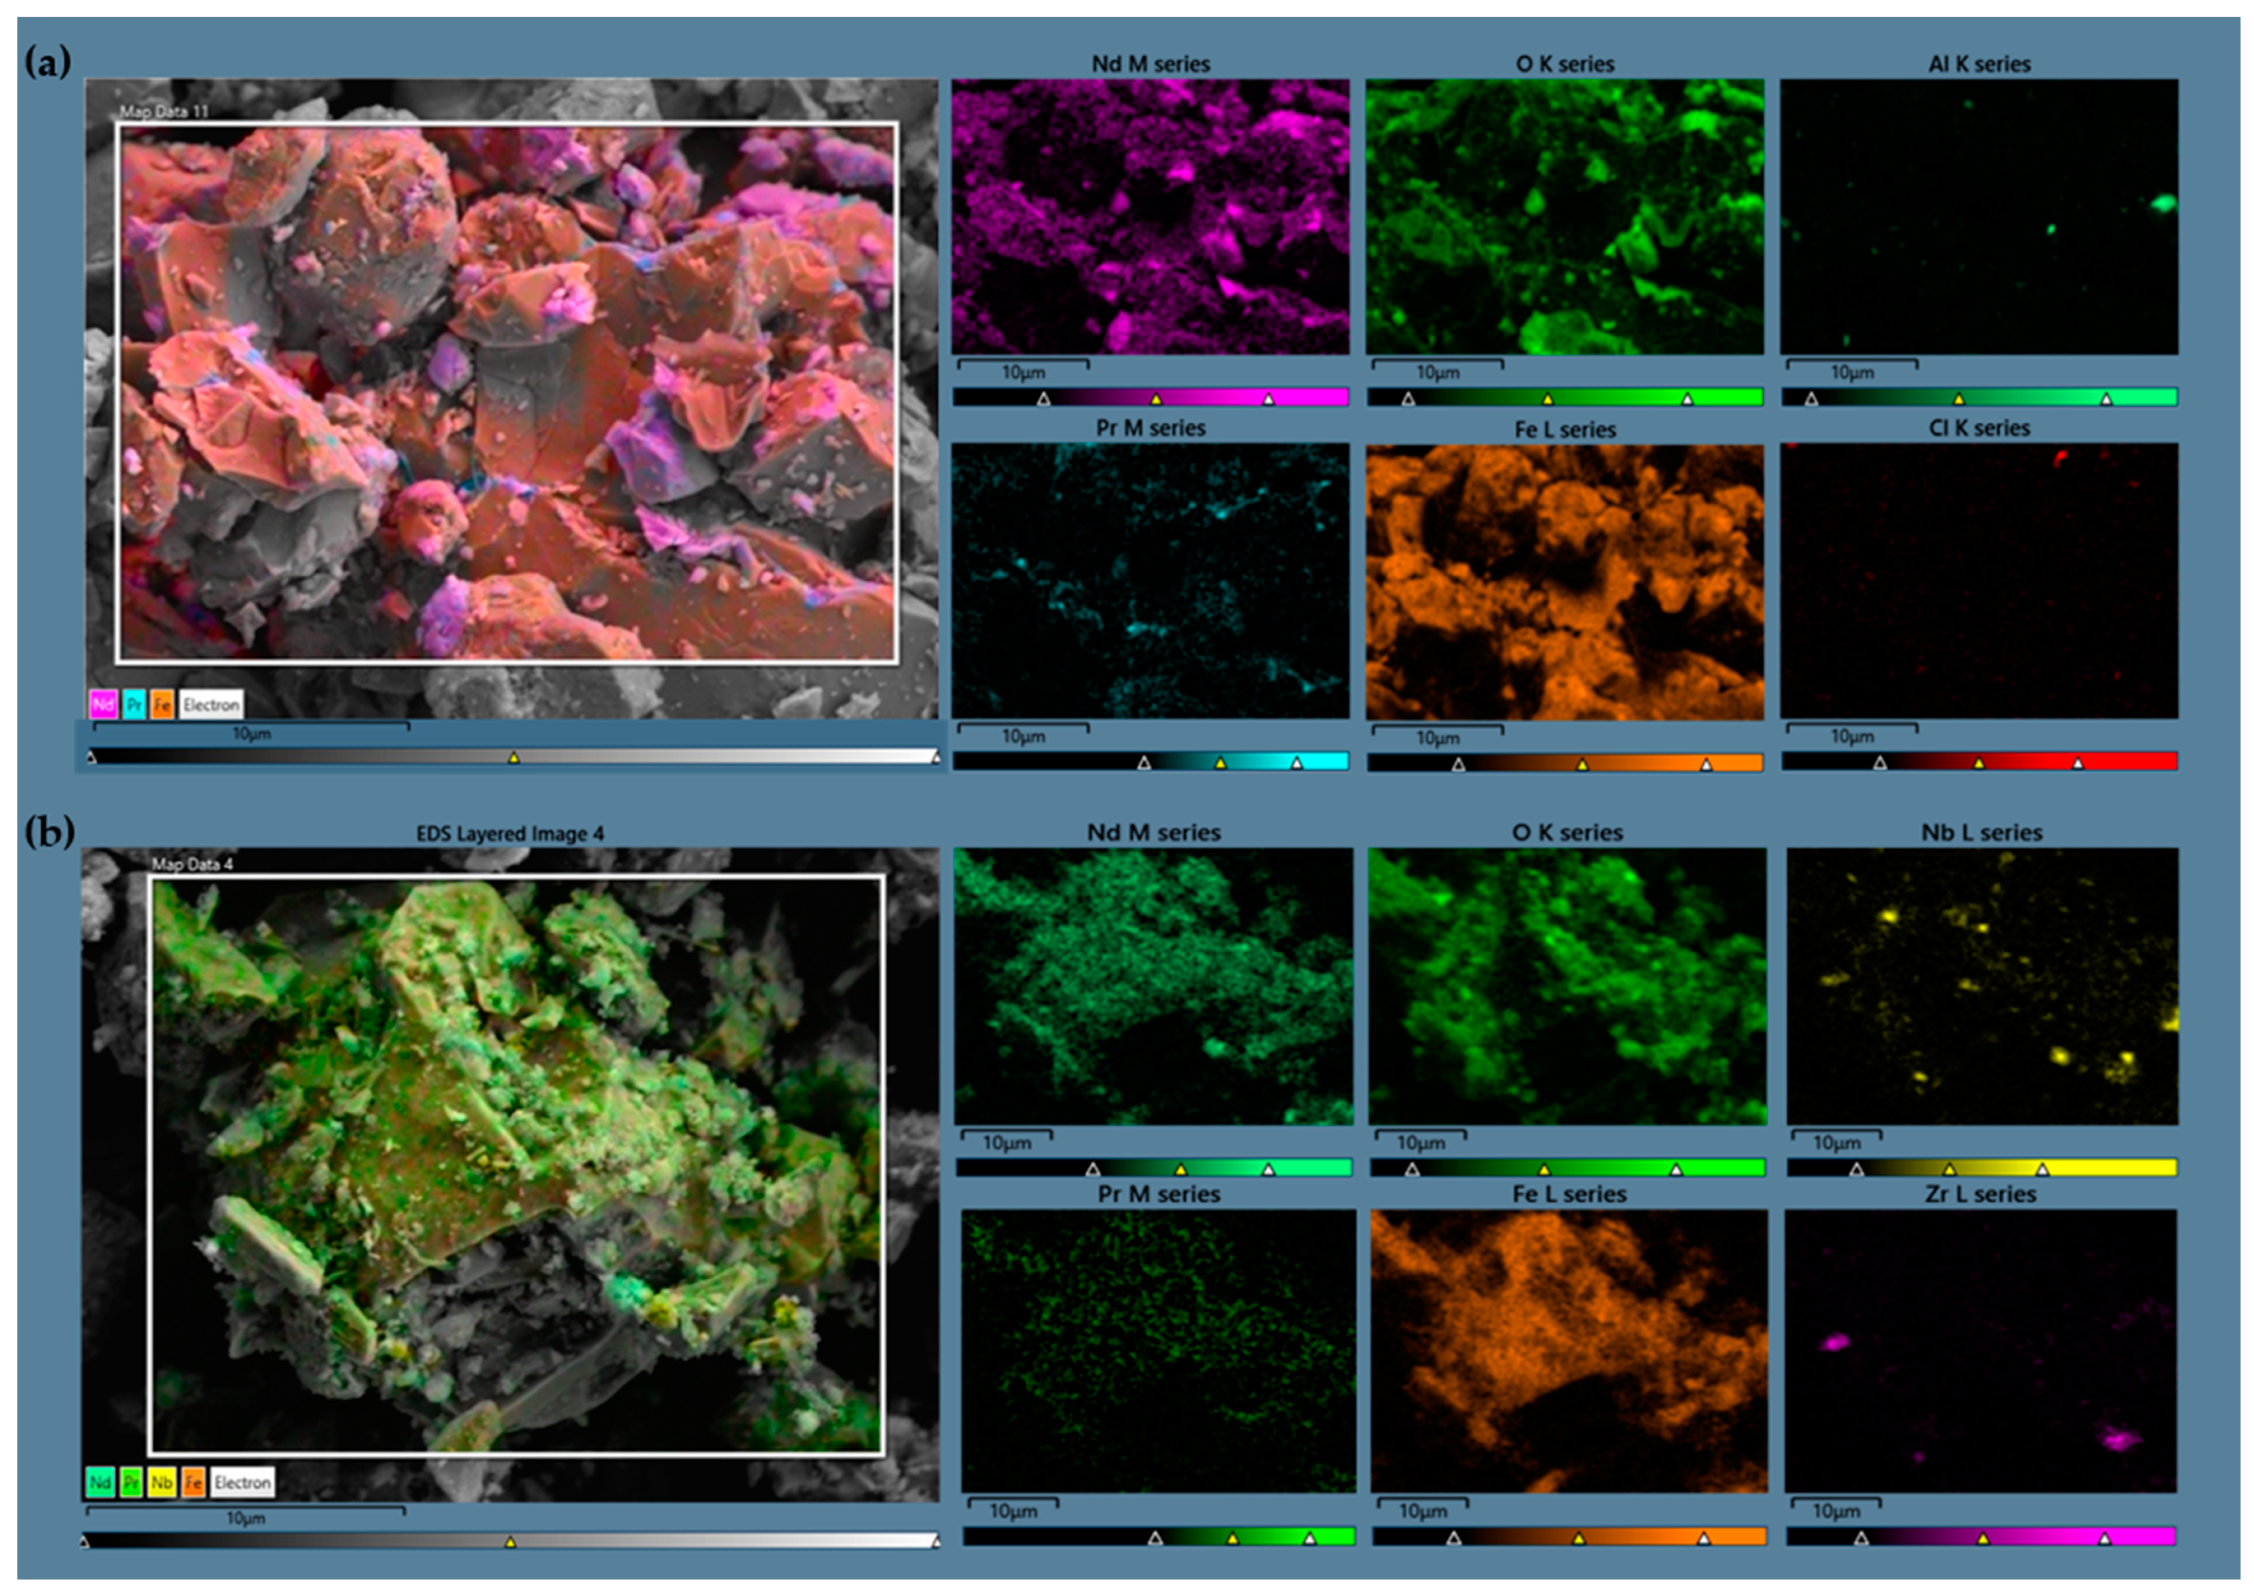Click the left white marker on the Cl K color bar

1879,763
